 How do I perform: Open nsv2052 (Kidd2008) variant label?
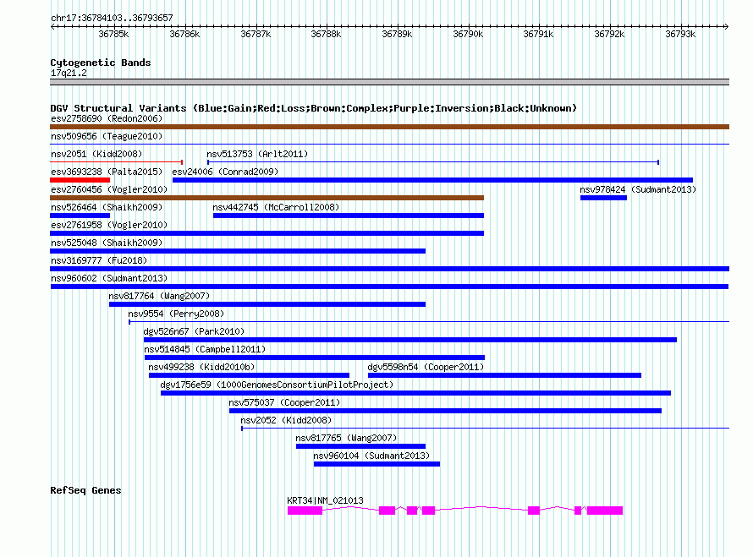click(x=286, y=420)
